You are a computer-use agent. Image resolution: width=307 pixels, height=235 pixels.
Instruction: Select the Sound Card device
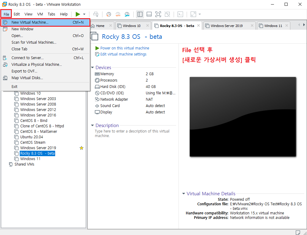tap(135, 106)
